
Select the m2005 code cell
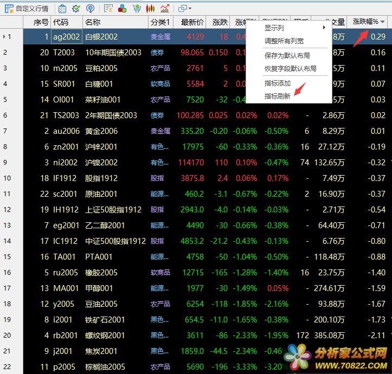65,68
